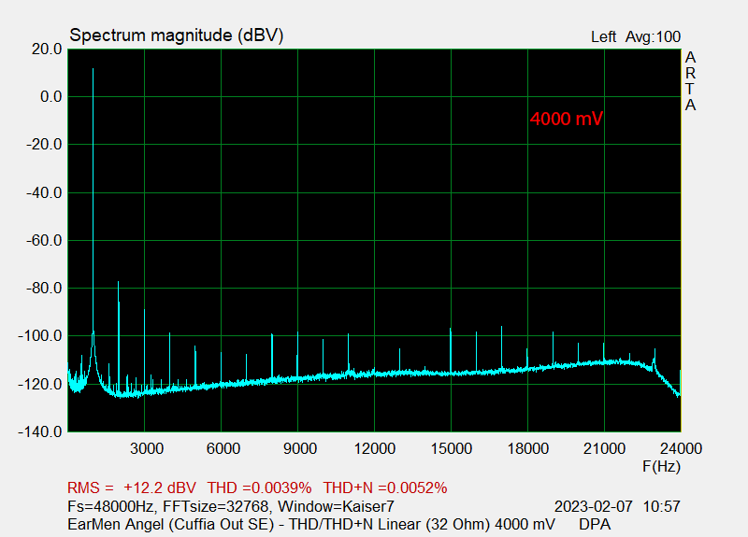Click the time '10:57'
The image size is (748, 537).
[x=662, y=506]
